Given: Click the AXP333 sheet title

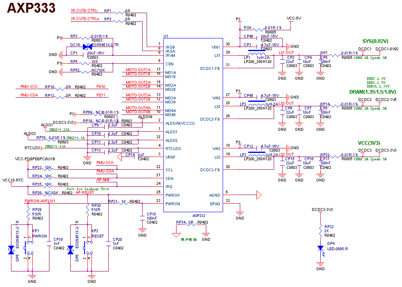Looking at the screenshot, I should point(31,8).
